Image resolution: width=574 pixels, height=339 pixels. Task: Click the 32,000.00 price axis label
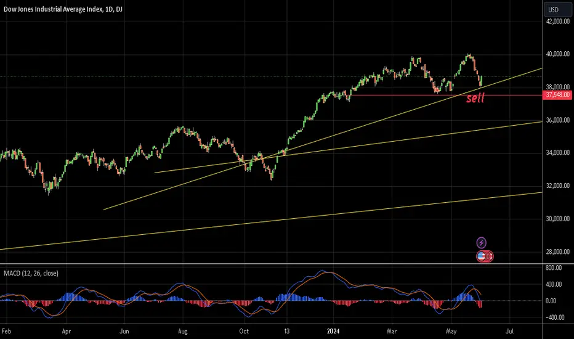pyautogui.click(x=557, y=186)
